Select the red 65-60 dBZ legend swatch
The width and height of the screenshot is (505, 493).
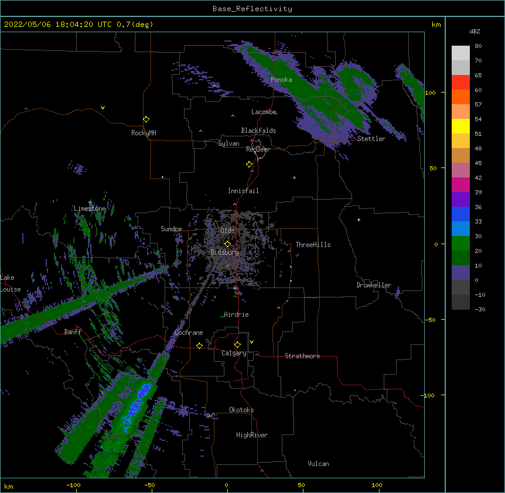tap(460, 83)
